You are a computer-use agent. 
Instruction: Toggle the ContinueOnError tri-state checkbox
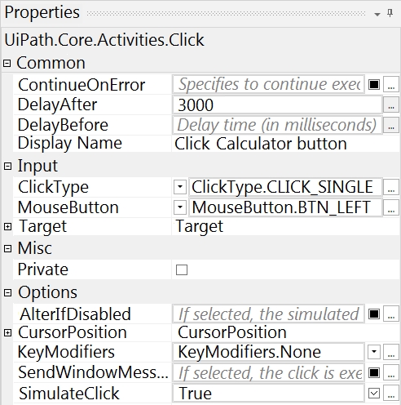point(374,85)
